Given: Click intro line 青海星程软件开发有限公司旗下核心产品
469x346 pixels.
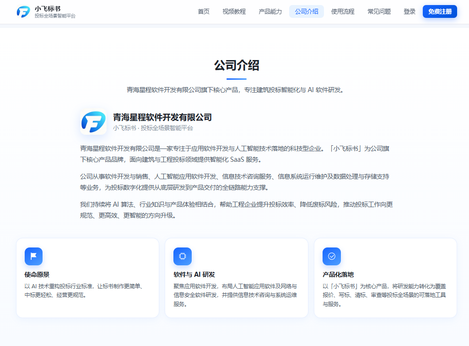Looking at the screenshot, I should point(235,90).
